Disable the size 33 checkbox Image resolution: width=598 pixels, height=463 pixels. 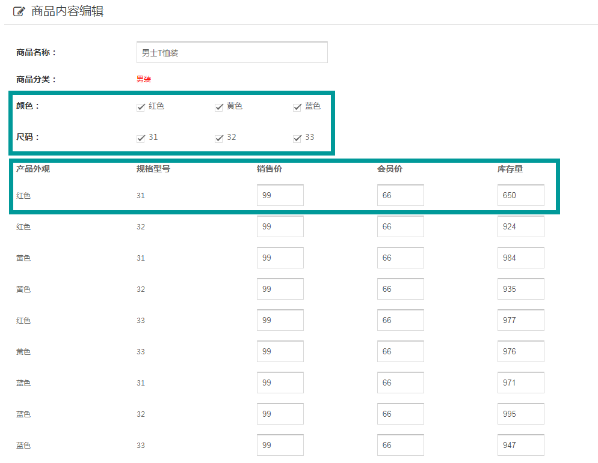click(x=297, y=138)
